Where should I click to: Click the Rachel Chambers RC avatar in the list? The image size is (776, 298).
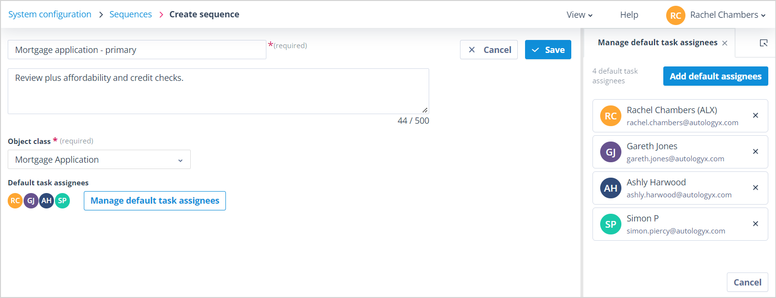610,116
